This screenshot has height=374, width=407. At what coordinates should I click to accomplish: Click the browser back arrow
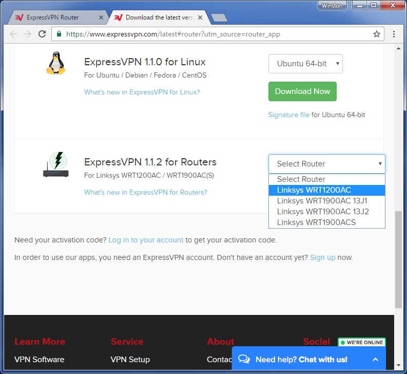coord(13,34)
